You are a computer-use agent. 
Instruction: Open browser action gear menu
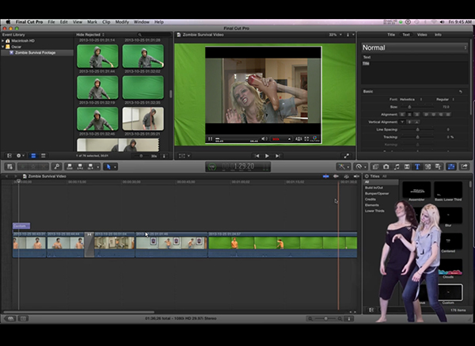tap(21, 156)
